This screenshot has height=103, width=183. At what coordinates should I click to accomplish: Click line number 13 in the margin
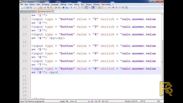pyautogui.click(x=25, y=19)
